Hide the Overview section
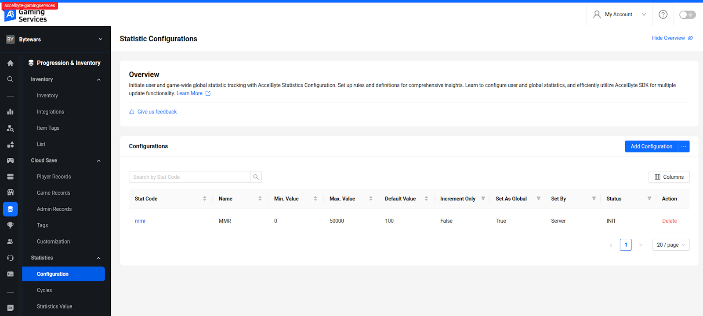This screenshot has height=316, width=703. coord(672,38)
